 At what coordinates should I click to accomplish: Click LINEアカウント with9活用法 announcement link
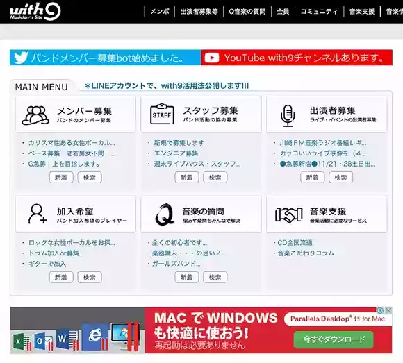pos(167,85)
